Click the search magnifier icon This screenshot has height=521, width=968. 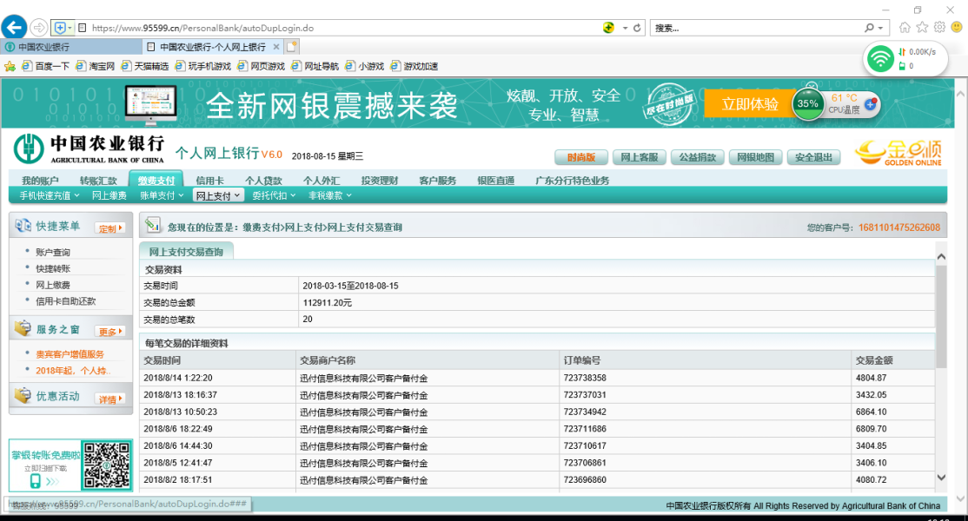coord(869,28)
